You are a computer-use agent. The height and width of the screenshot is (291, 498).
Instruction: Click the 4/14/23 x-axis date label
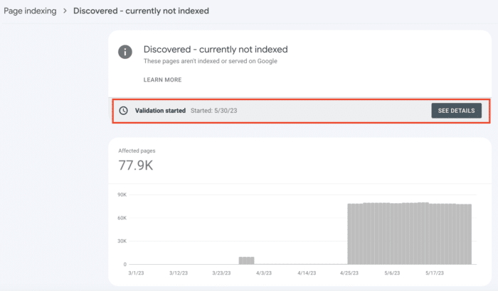[x=307, y=273]
